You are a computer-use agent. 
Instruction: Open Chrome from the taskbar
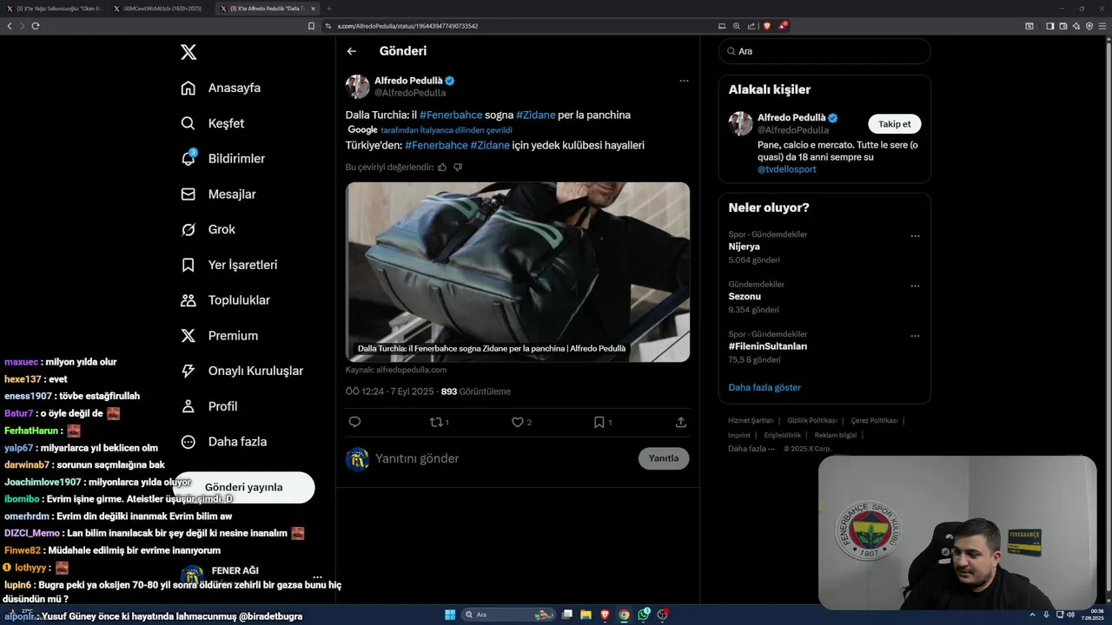click(x=624, y=615)
